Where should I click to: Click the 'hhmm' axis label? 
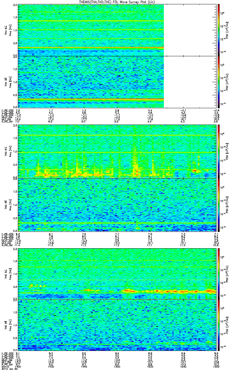click(x=5, y=366)
